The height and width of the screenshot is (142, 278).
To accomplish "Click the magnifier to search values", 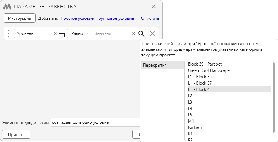I will coord(141,33).
